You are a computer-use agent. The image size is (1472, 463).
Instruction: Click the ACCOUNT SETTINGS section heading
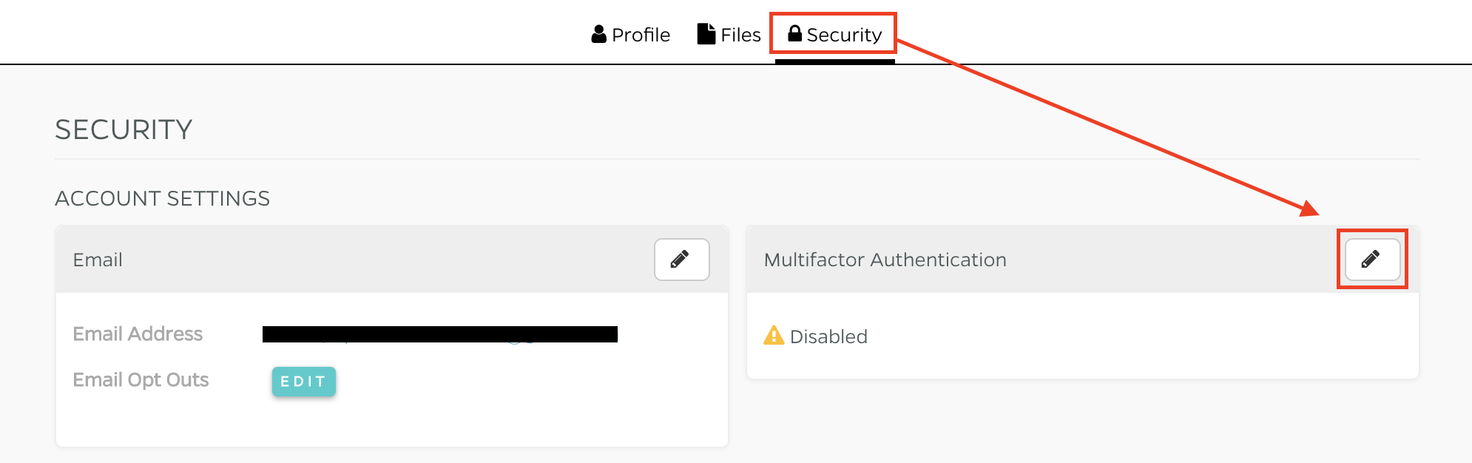tap(162, 198)
